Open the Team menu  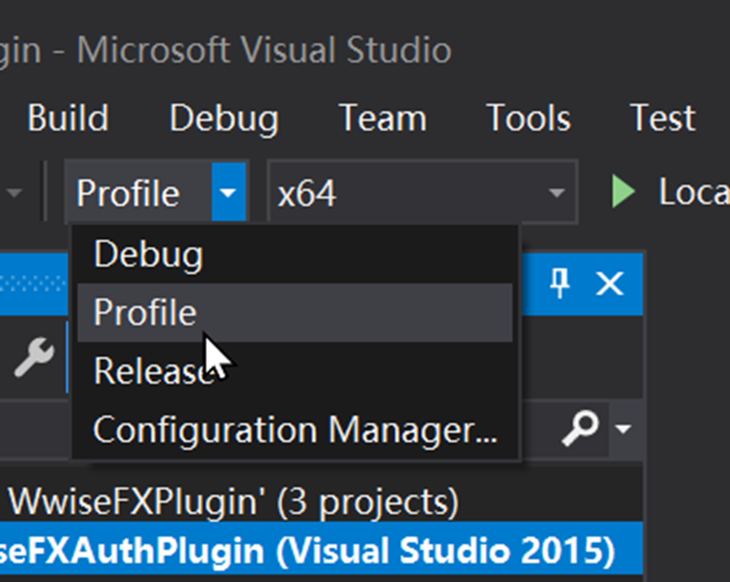click(x=382, y=119)
